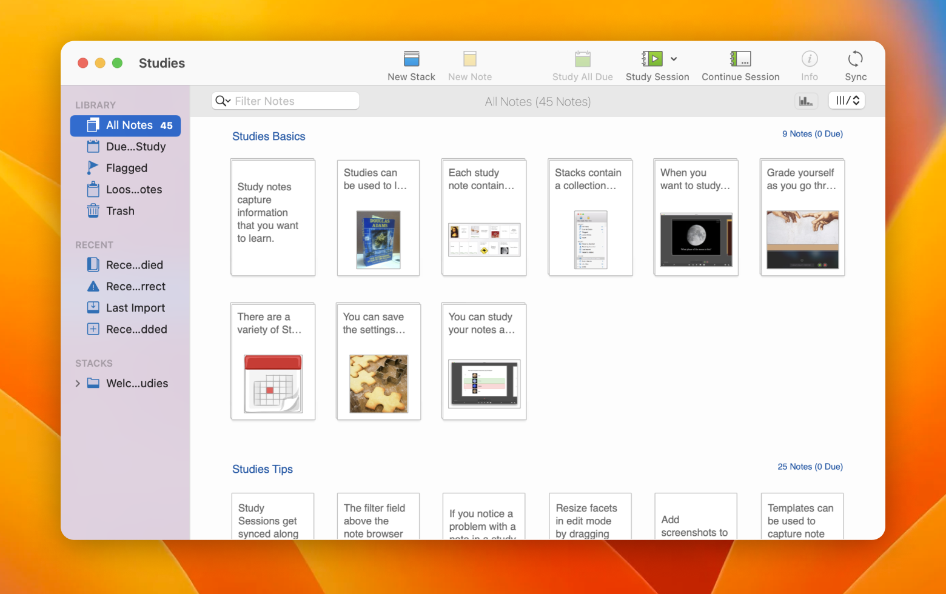The width and height of the screenshot is (946, 594).
Task: Resume studying via Continue Session
Action: click(x=740, y=65)
